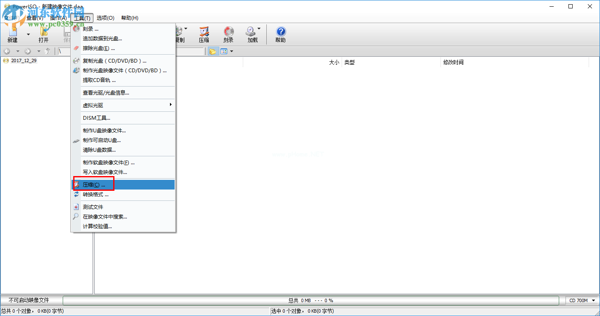Open the forward history dropdown arrow
The width and height of the screenshot is (600, 316).
point(39,51)
